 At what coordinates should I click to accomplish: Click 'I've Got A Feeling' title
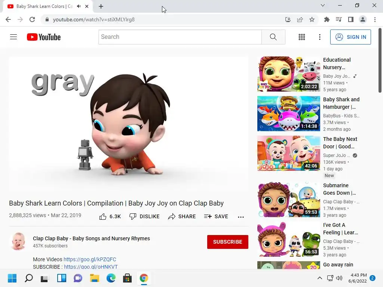click(340, 229)
